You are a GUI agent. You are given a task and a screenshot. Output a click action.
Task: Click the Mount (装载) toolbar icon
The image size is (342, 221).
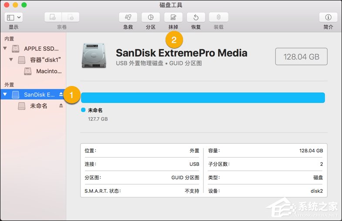(x=218, y=17)
